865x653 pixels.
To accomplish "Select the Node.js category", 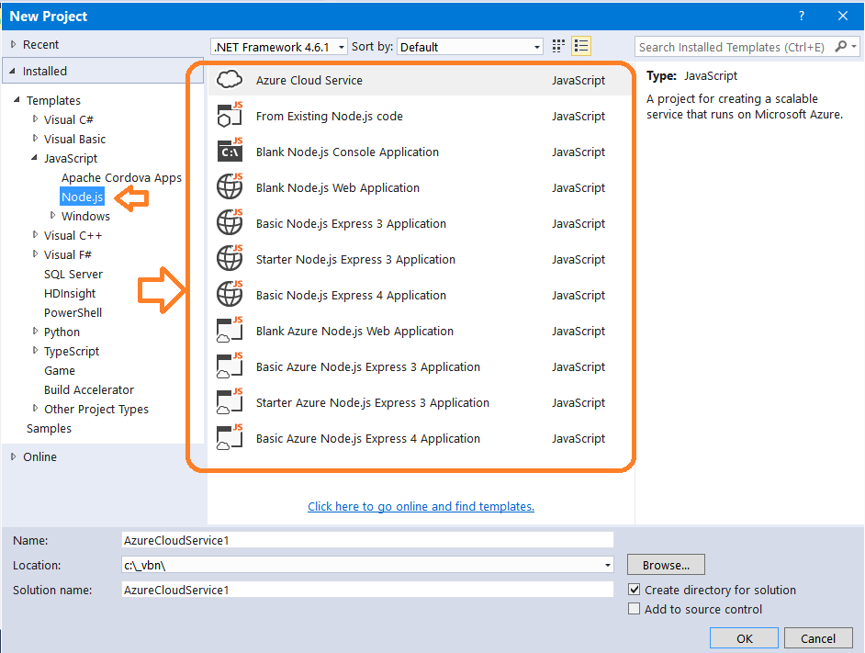I will (x=83, y=197).
